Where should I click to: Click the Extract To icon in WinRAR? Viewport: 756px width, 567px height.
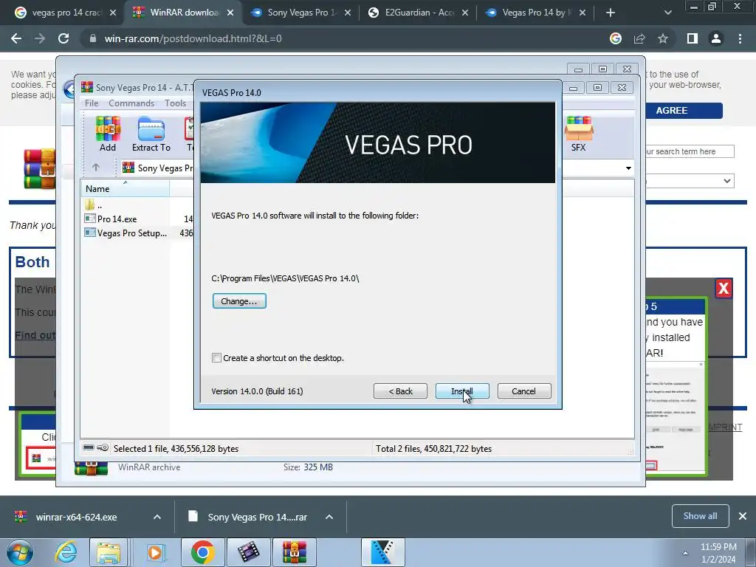(x=151, y=134)
